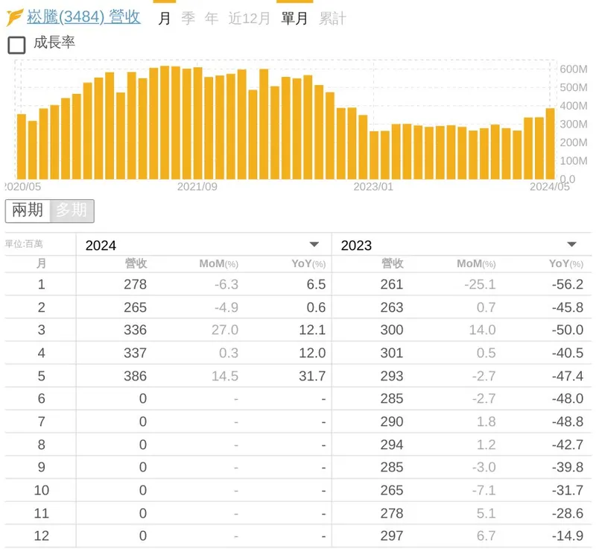Image resolution: width=596 pixels, height=552 pixels.
Task: Click 2024 May revenue 386
Action: coord(136,376)
